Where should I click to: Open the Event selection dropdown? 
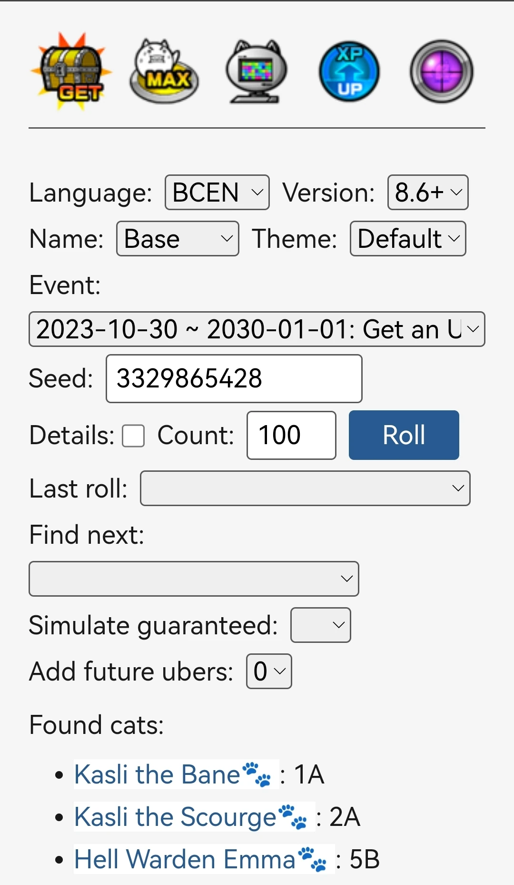tap(257, 329)
